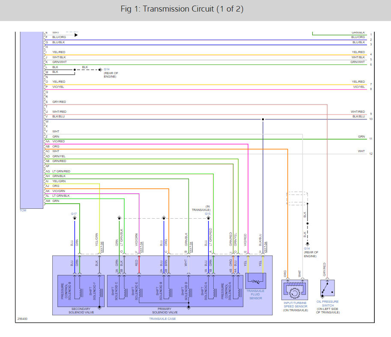The image size is (391, 337).
Task: Click the lavender TCM connector block
Action: pyautogui.click(x=32, y=120)
